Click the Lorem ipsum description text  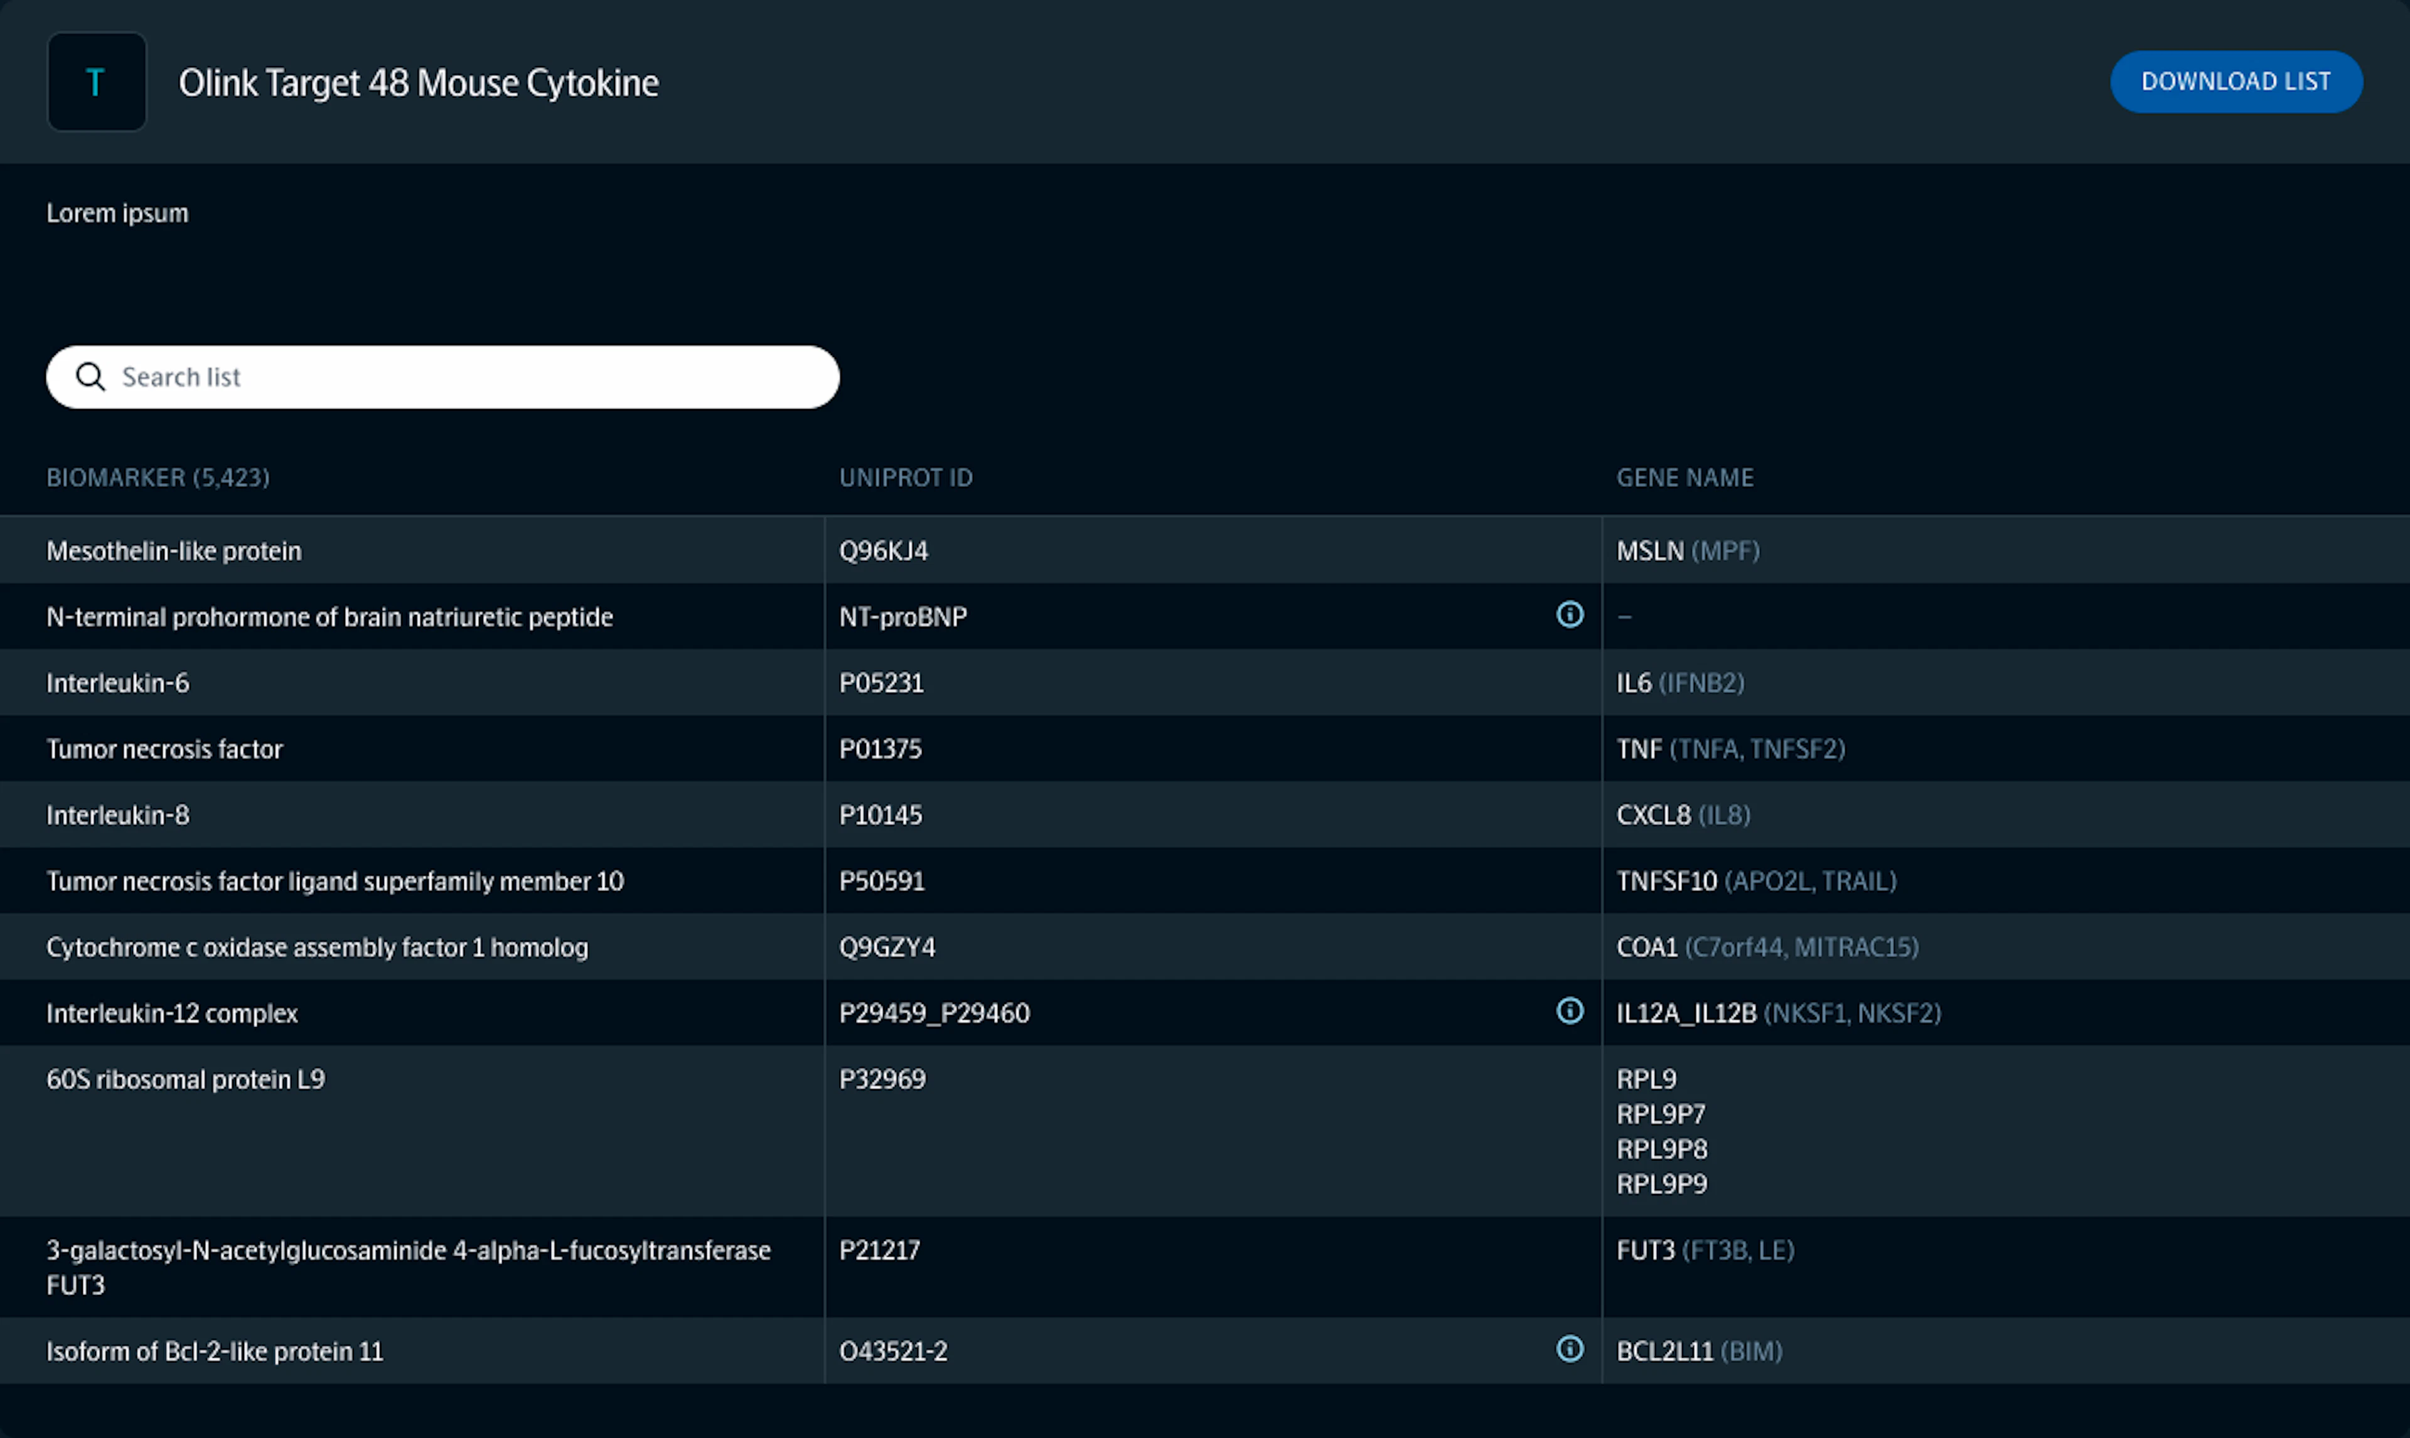click(x=117, y=213)
